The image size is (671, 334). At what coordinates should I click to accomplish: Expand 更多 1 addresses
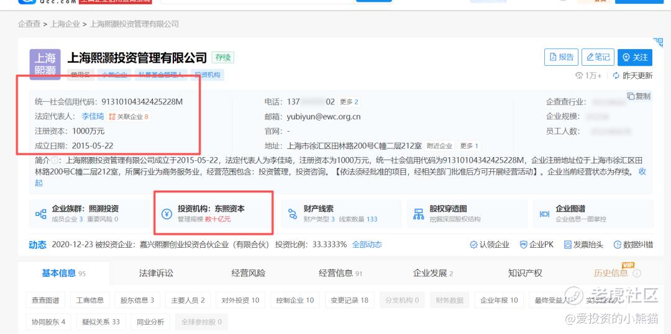[x=469, y=146]
